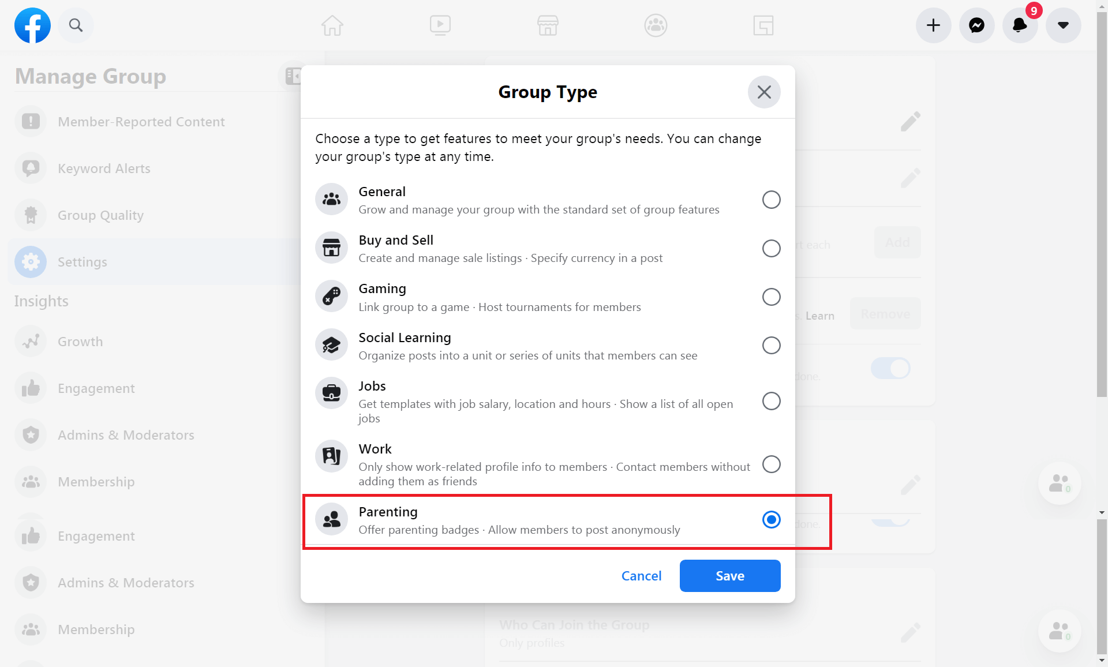
Task: Navigate to Marketplace icon
Action: point(548,25)
